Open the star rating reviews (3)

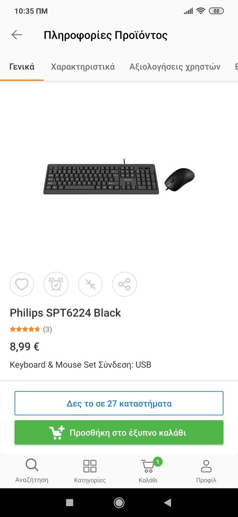coord(31,329)
